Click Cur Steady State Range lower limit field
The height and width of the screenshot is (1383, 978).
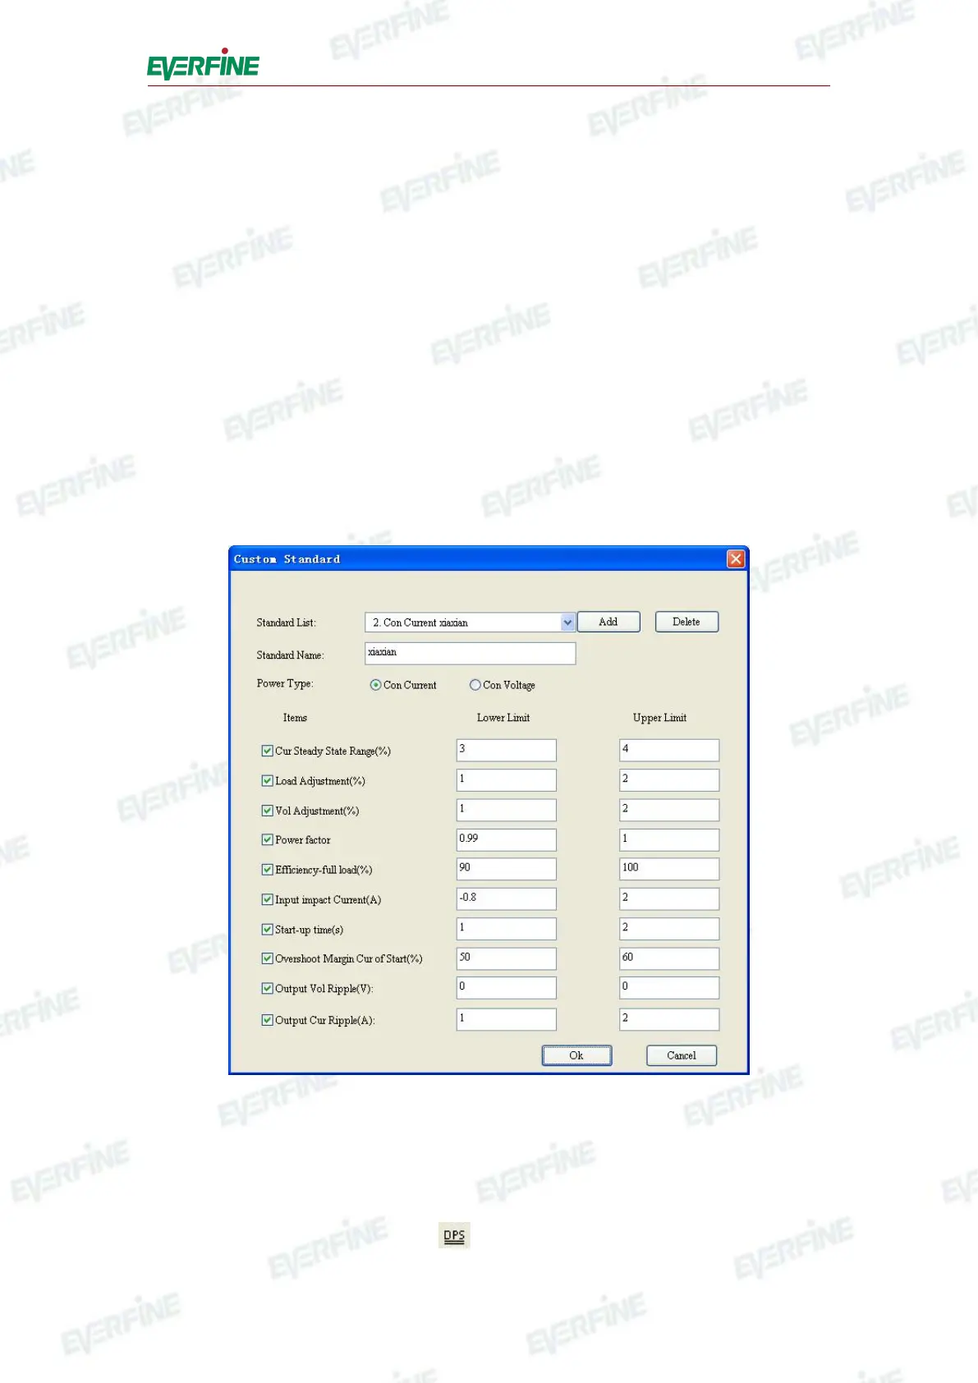point(506,750)
